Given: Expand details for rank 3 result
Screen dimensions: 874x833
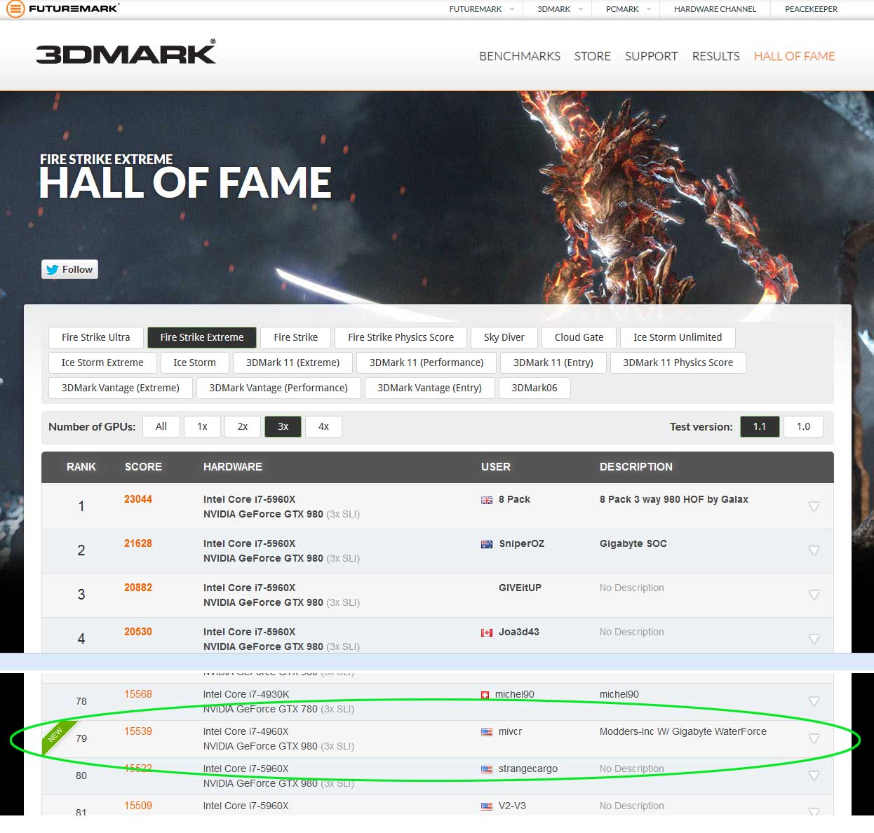Looking at the screenshot, I should pos(814,595).
